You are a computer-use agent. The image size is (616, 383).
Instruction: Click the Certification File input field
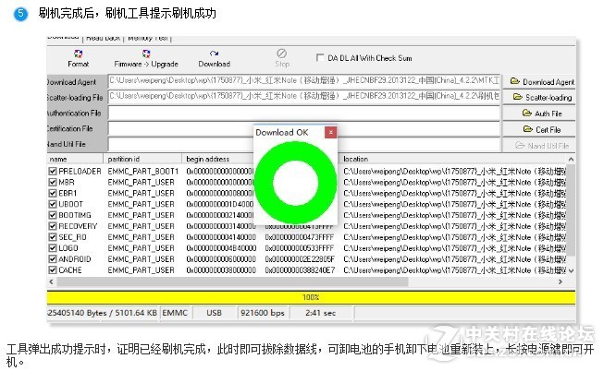pyautogui.click(x=303, y=128)
